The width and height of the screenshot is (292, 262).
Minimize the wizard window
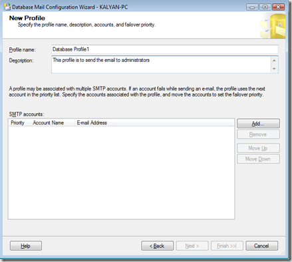(252, 7)
